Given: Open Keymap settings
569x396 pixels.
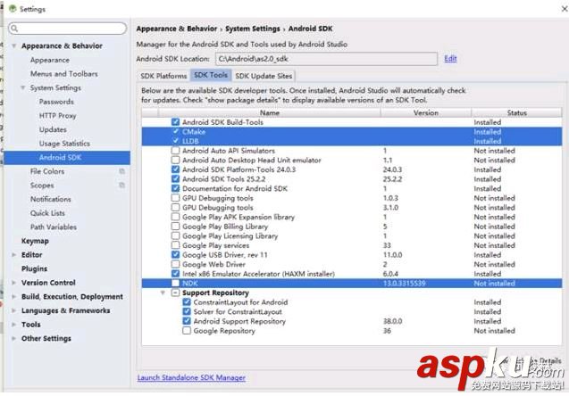Looking at the screenshot, I should (35, 241).
